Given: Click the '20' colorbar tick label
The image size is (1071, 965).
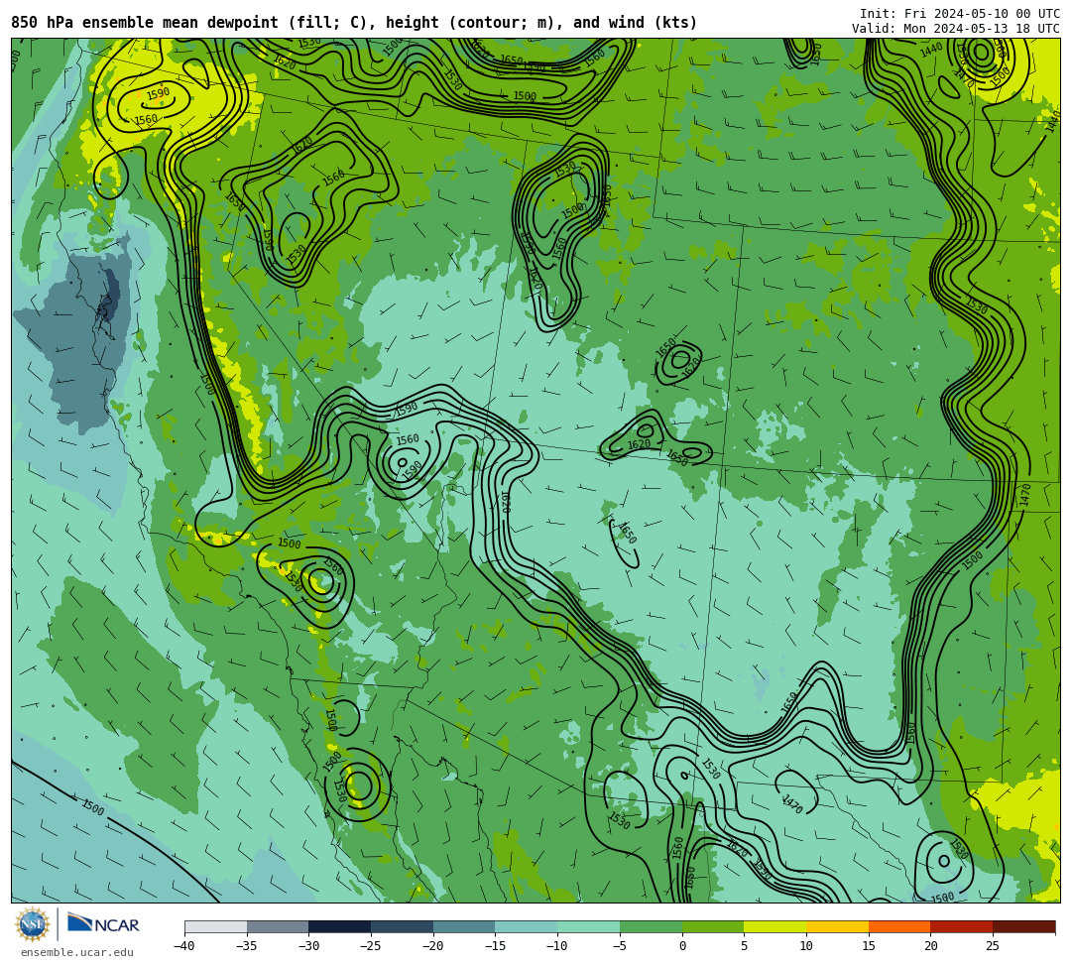Looking at the screenshot, I should coord(930,946).
